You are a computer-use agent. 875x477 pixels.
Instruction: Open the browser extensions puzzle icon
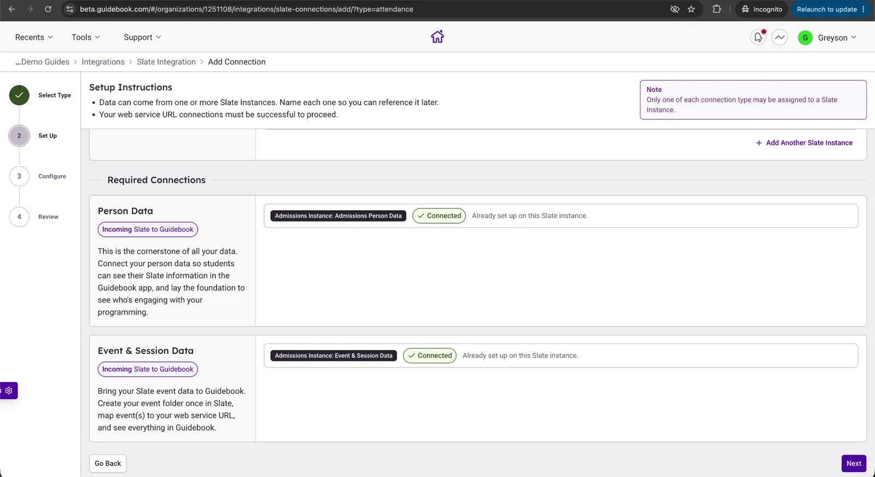(x=716, y=9)
